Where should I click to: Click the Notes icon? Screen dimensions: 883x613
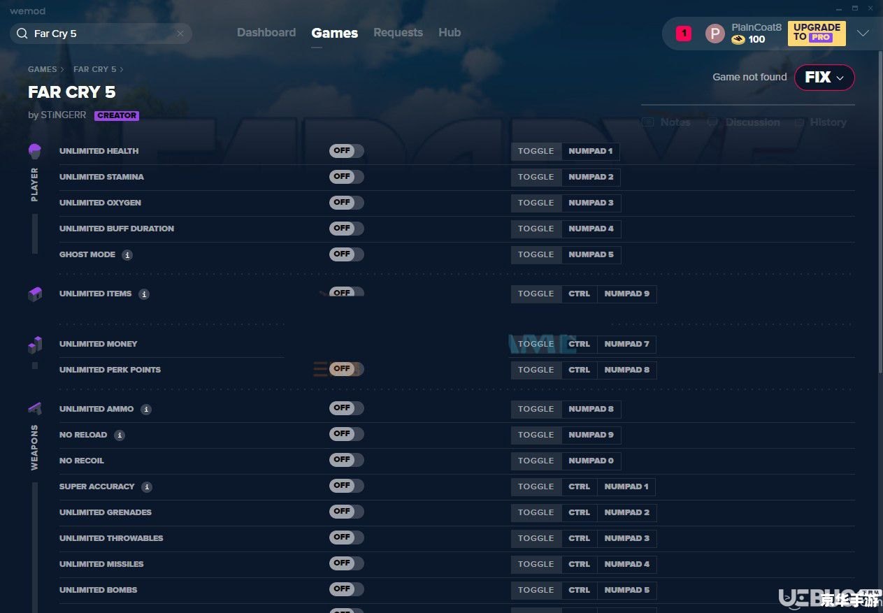(648, 122)
